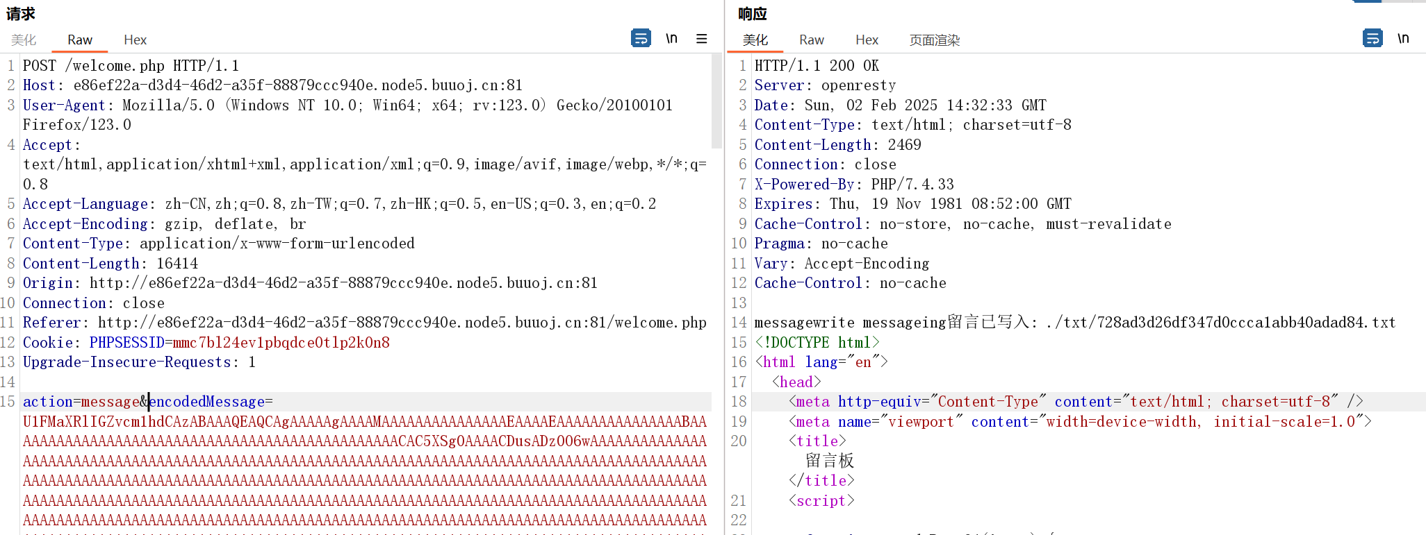Click the response Content-Length 2469 value
Screen dimensions: 1426x535
coord(904,145)
